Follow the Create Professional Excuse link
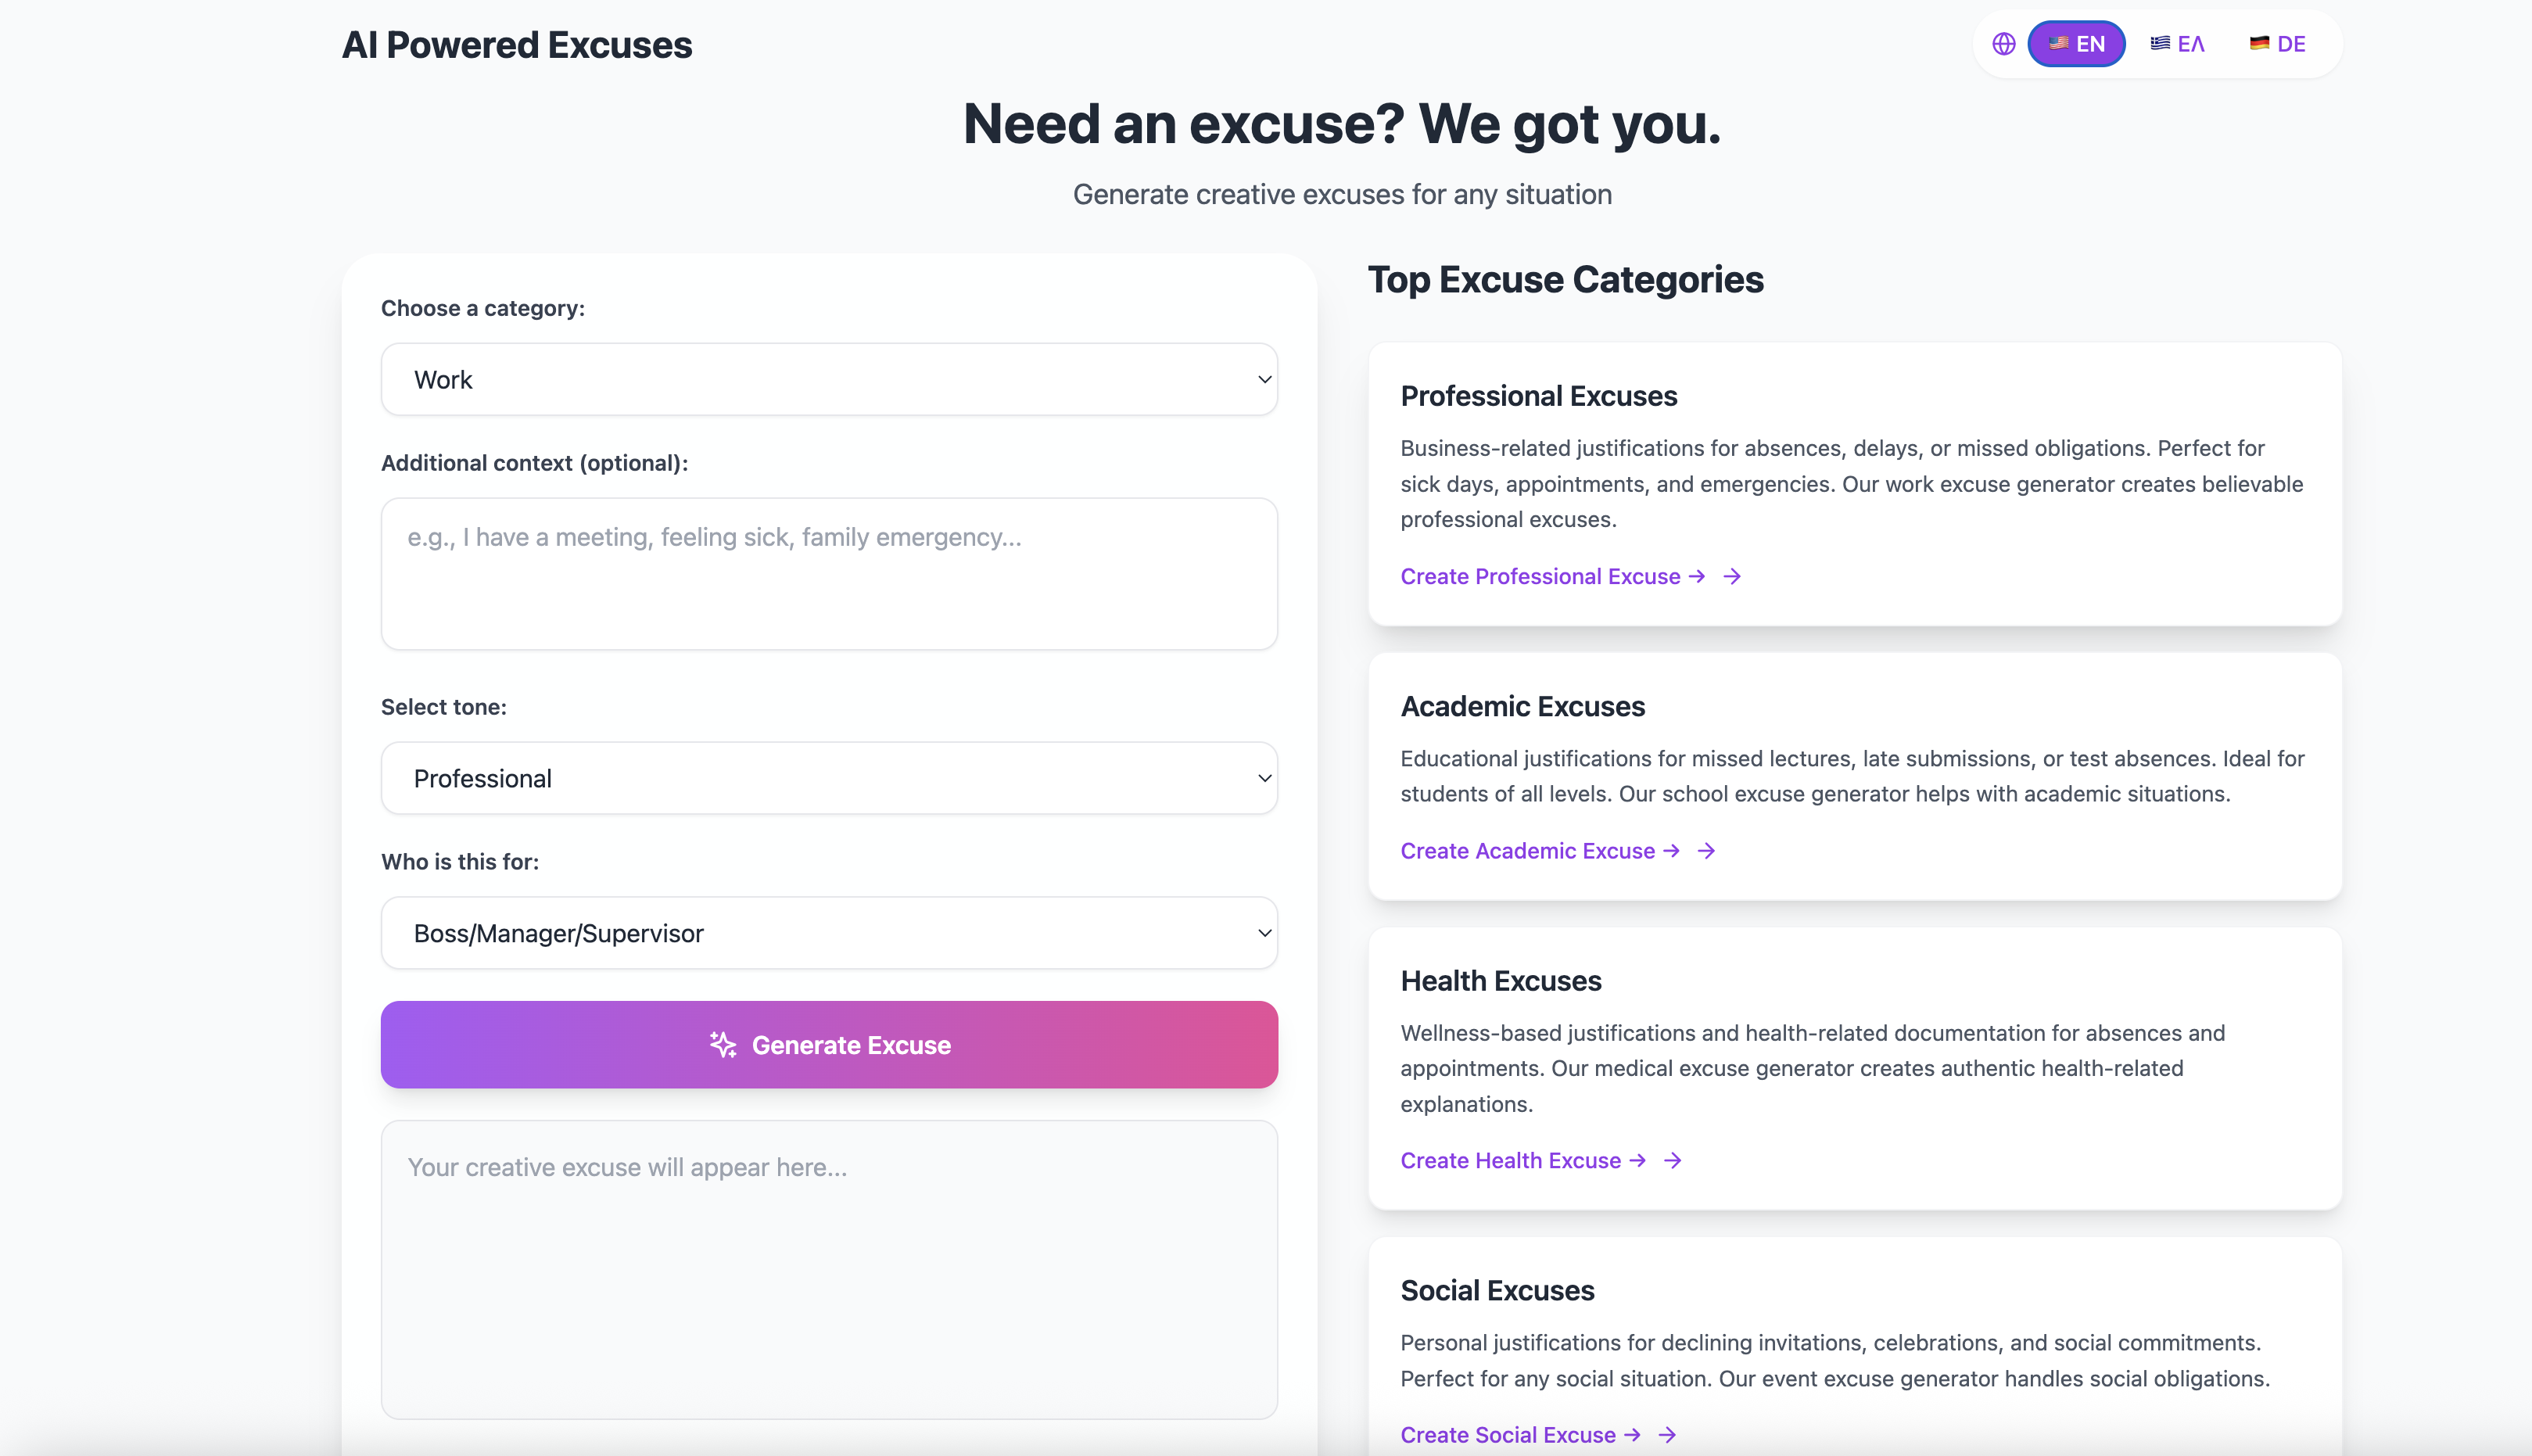2532x1456 pixels. 1540,577
